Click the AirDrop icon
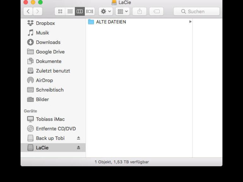The image size is (243, 182). (x=30, y=80)
